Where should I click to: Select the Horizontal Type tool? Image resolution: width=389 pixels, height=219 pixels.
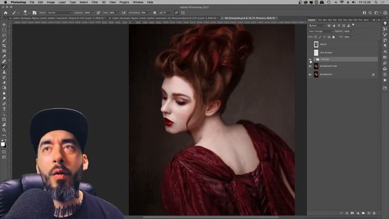pyautogui.click(x=4, y=109)
